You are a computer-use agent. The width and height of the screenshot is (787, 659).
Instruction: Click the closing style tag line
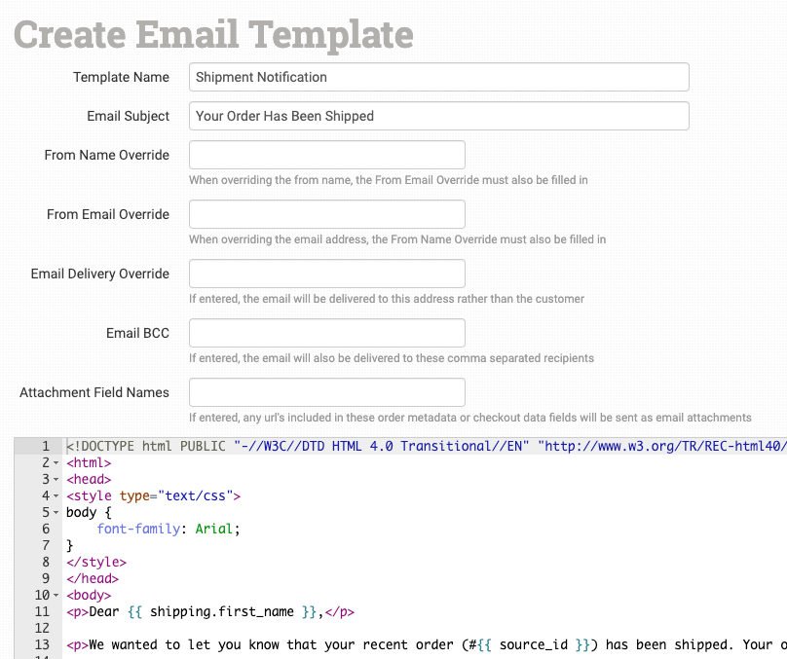pos(96,562)
